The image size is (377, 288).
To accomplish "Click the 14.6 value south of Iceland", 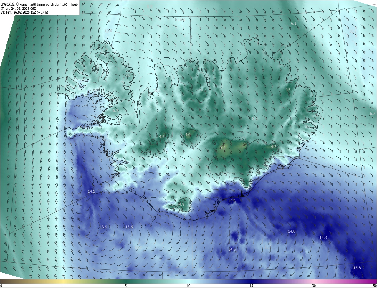I will (x=232, y=249).
